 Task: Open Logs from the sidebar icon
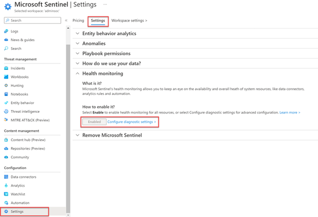(7, 31)
